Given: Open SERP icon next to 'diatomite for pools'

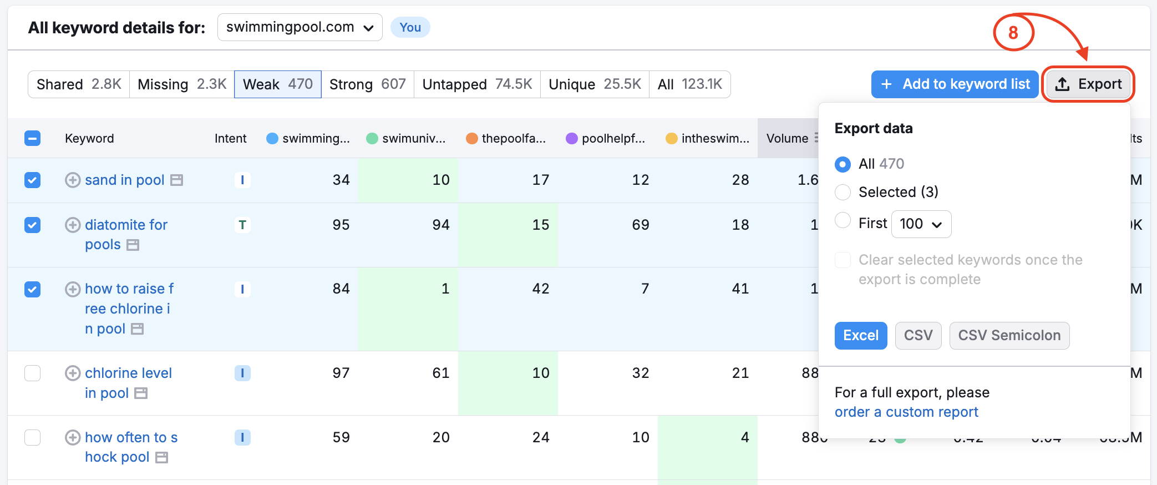Looking at the screenshot, I should (133, 245).
